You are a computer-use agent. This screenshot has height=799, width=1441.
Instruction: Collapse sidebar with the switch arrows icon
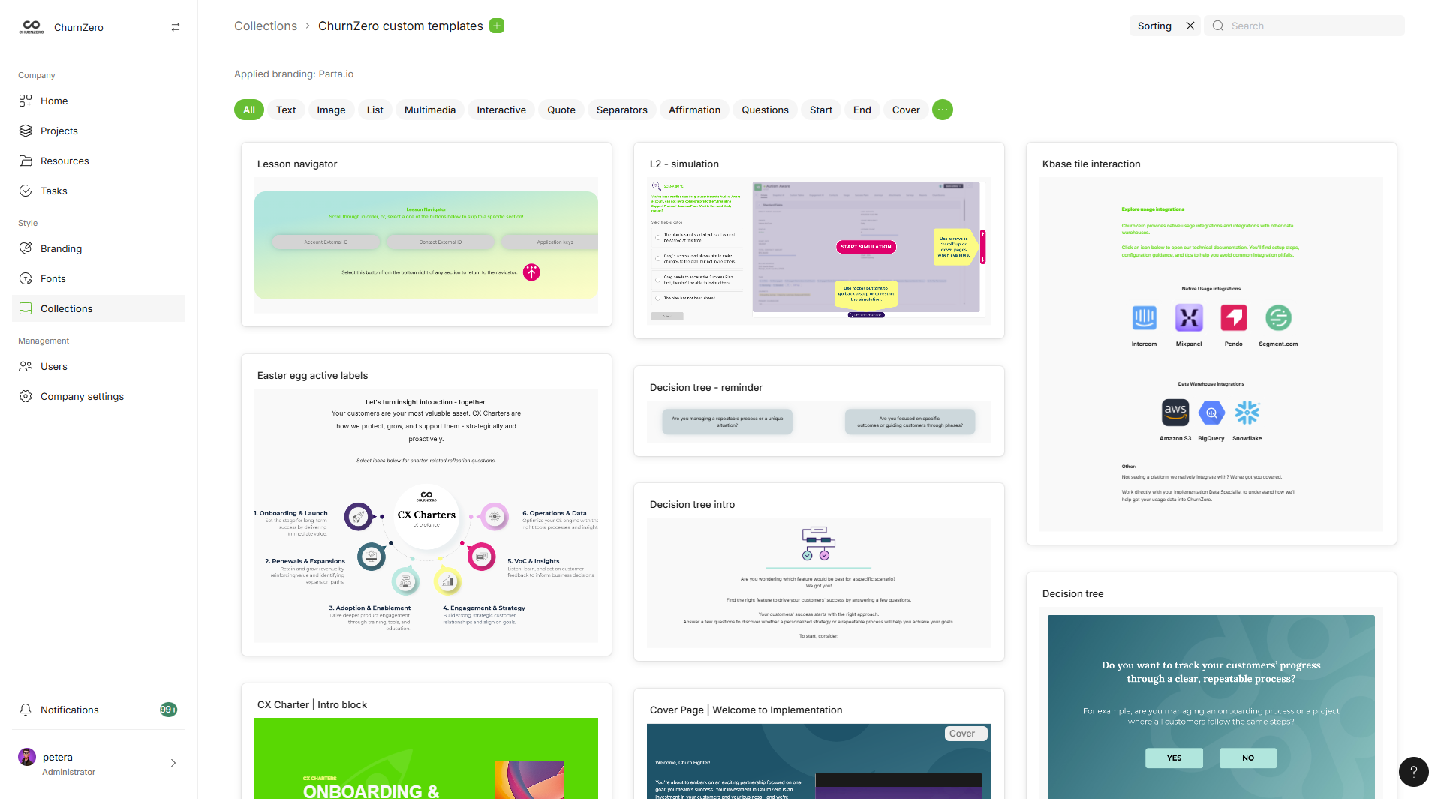pos(176,27)
